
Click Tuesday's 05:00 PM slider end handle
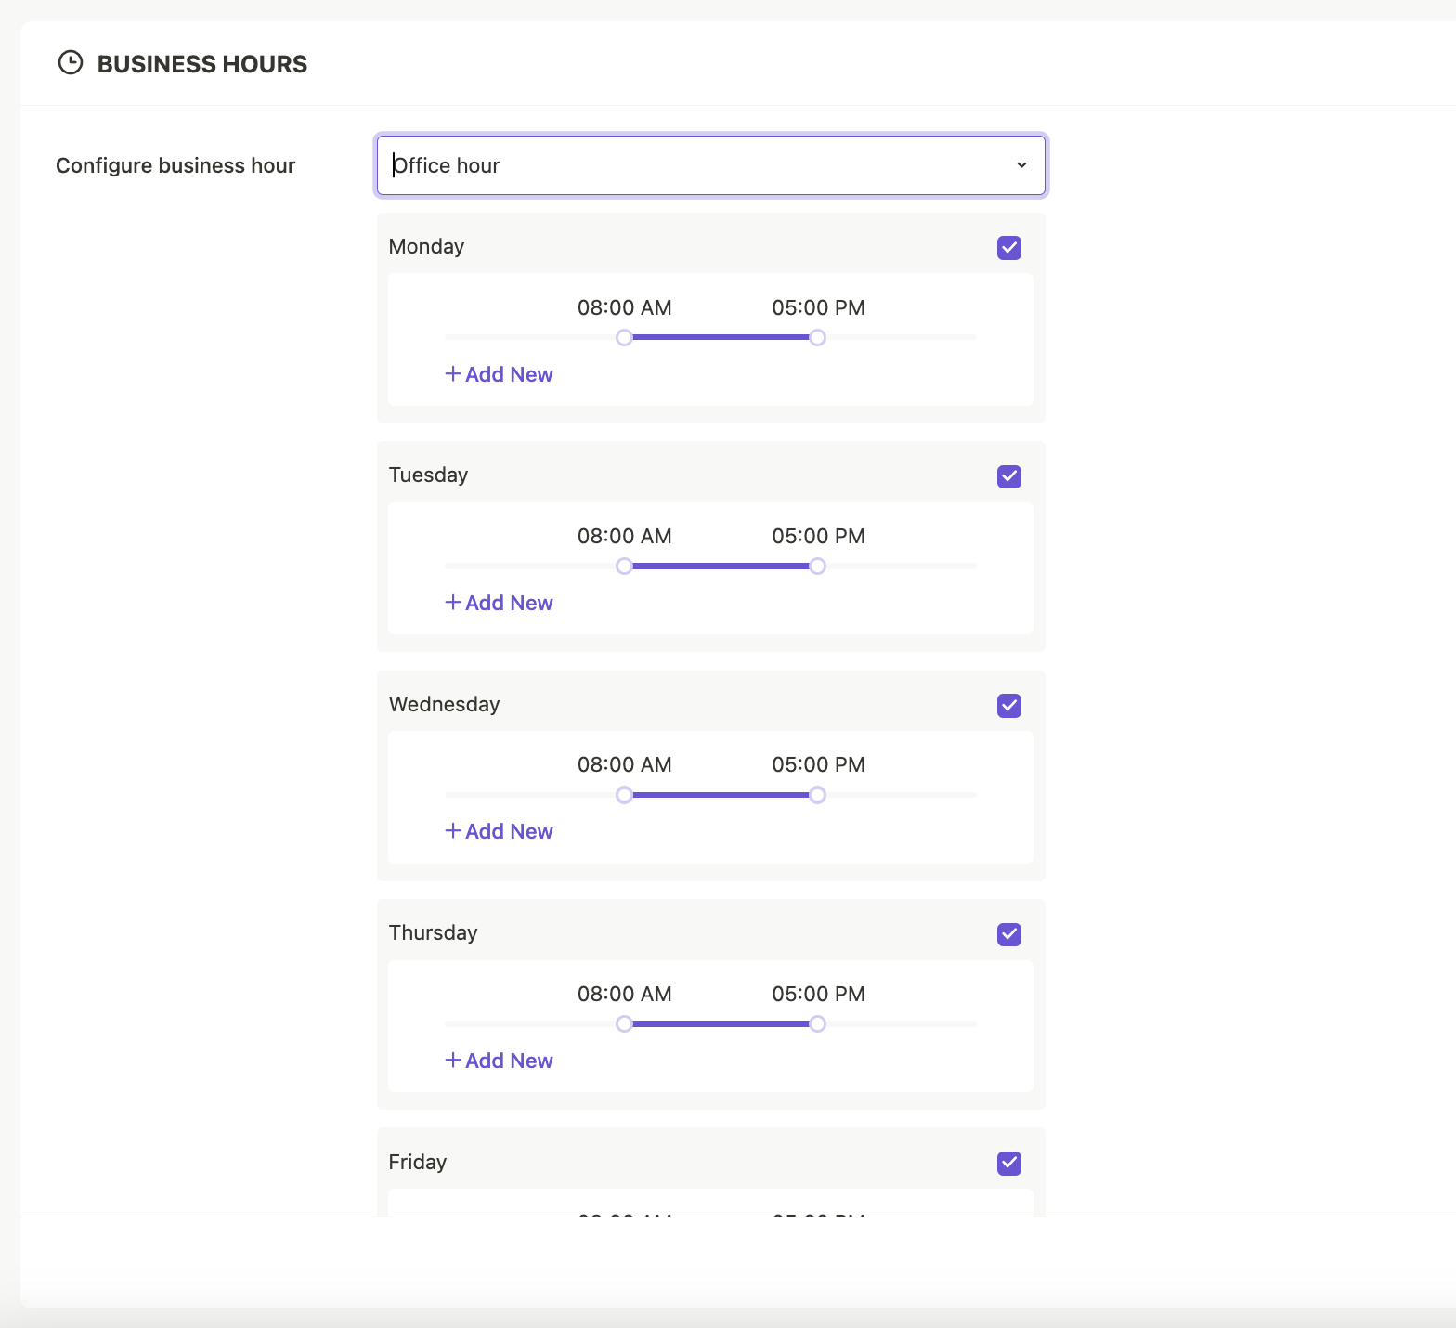click(x=817, y=566)
